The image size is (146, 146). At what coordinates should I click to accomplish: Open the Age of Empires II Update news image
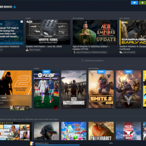(x=95, y=32)
